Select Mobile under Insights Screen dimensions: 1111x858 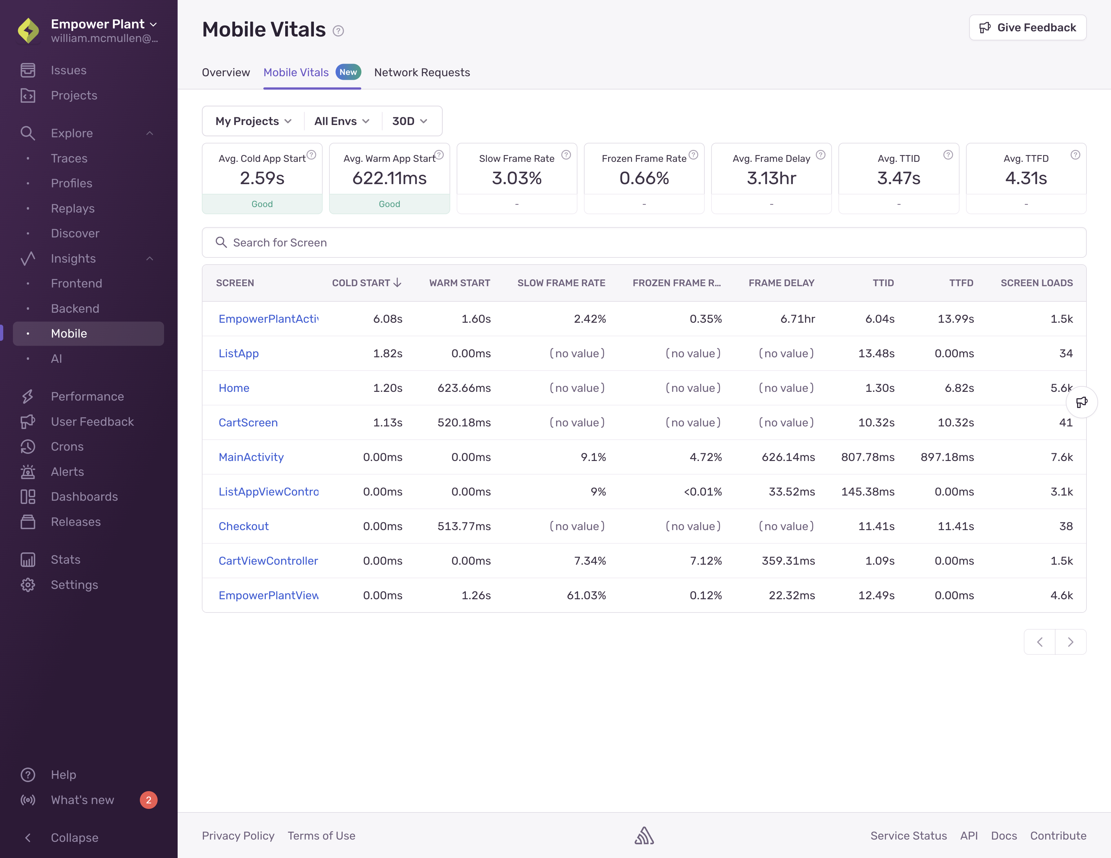coord(88,333)
